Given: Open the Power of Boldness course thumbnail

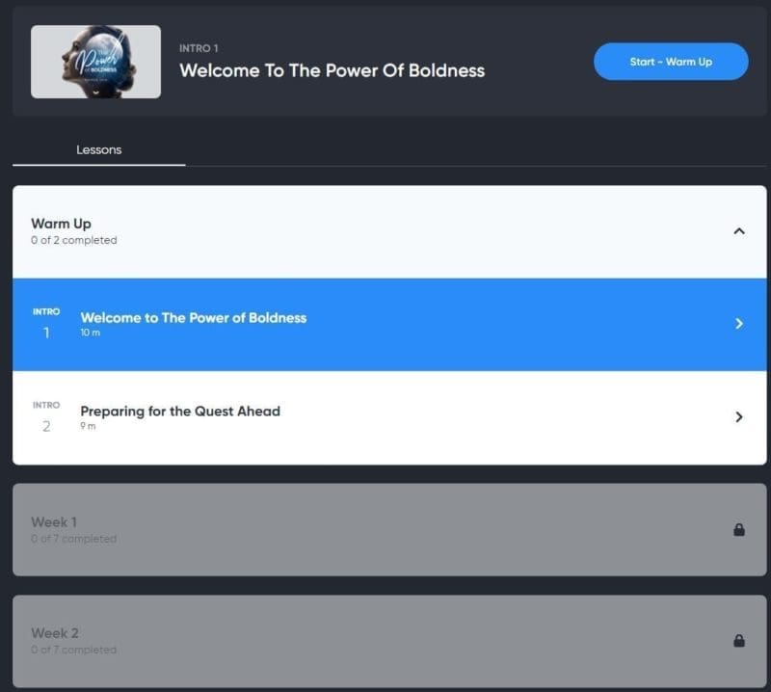Looking at the screenshot, I should 95,62.
